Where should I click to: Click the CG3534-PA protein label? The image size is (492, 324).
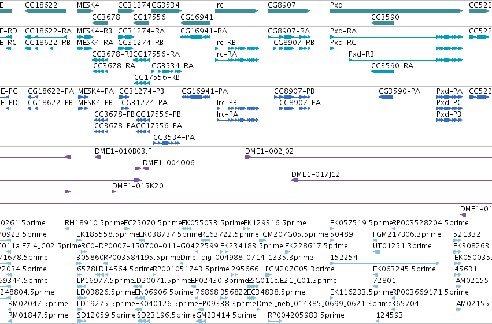(174, 137)
